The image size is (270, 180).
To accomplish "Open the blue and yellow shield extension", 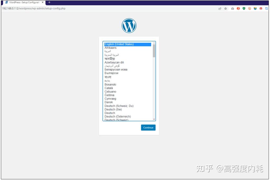I will click(x=255, y=8).
